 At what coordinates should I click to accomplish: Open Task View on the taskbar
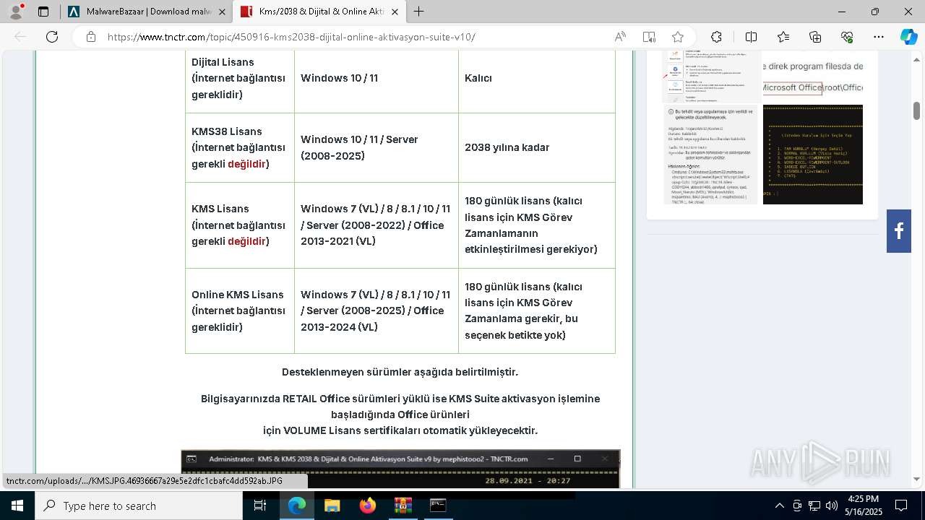[x=260, y=506]
